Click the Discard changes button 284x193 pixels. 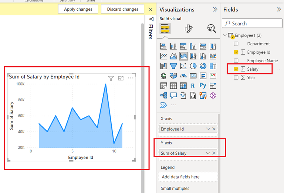click(x=123, y=9)
